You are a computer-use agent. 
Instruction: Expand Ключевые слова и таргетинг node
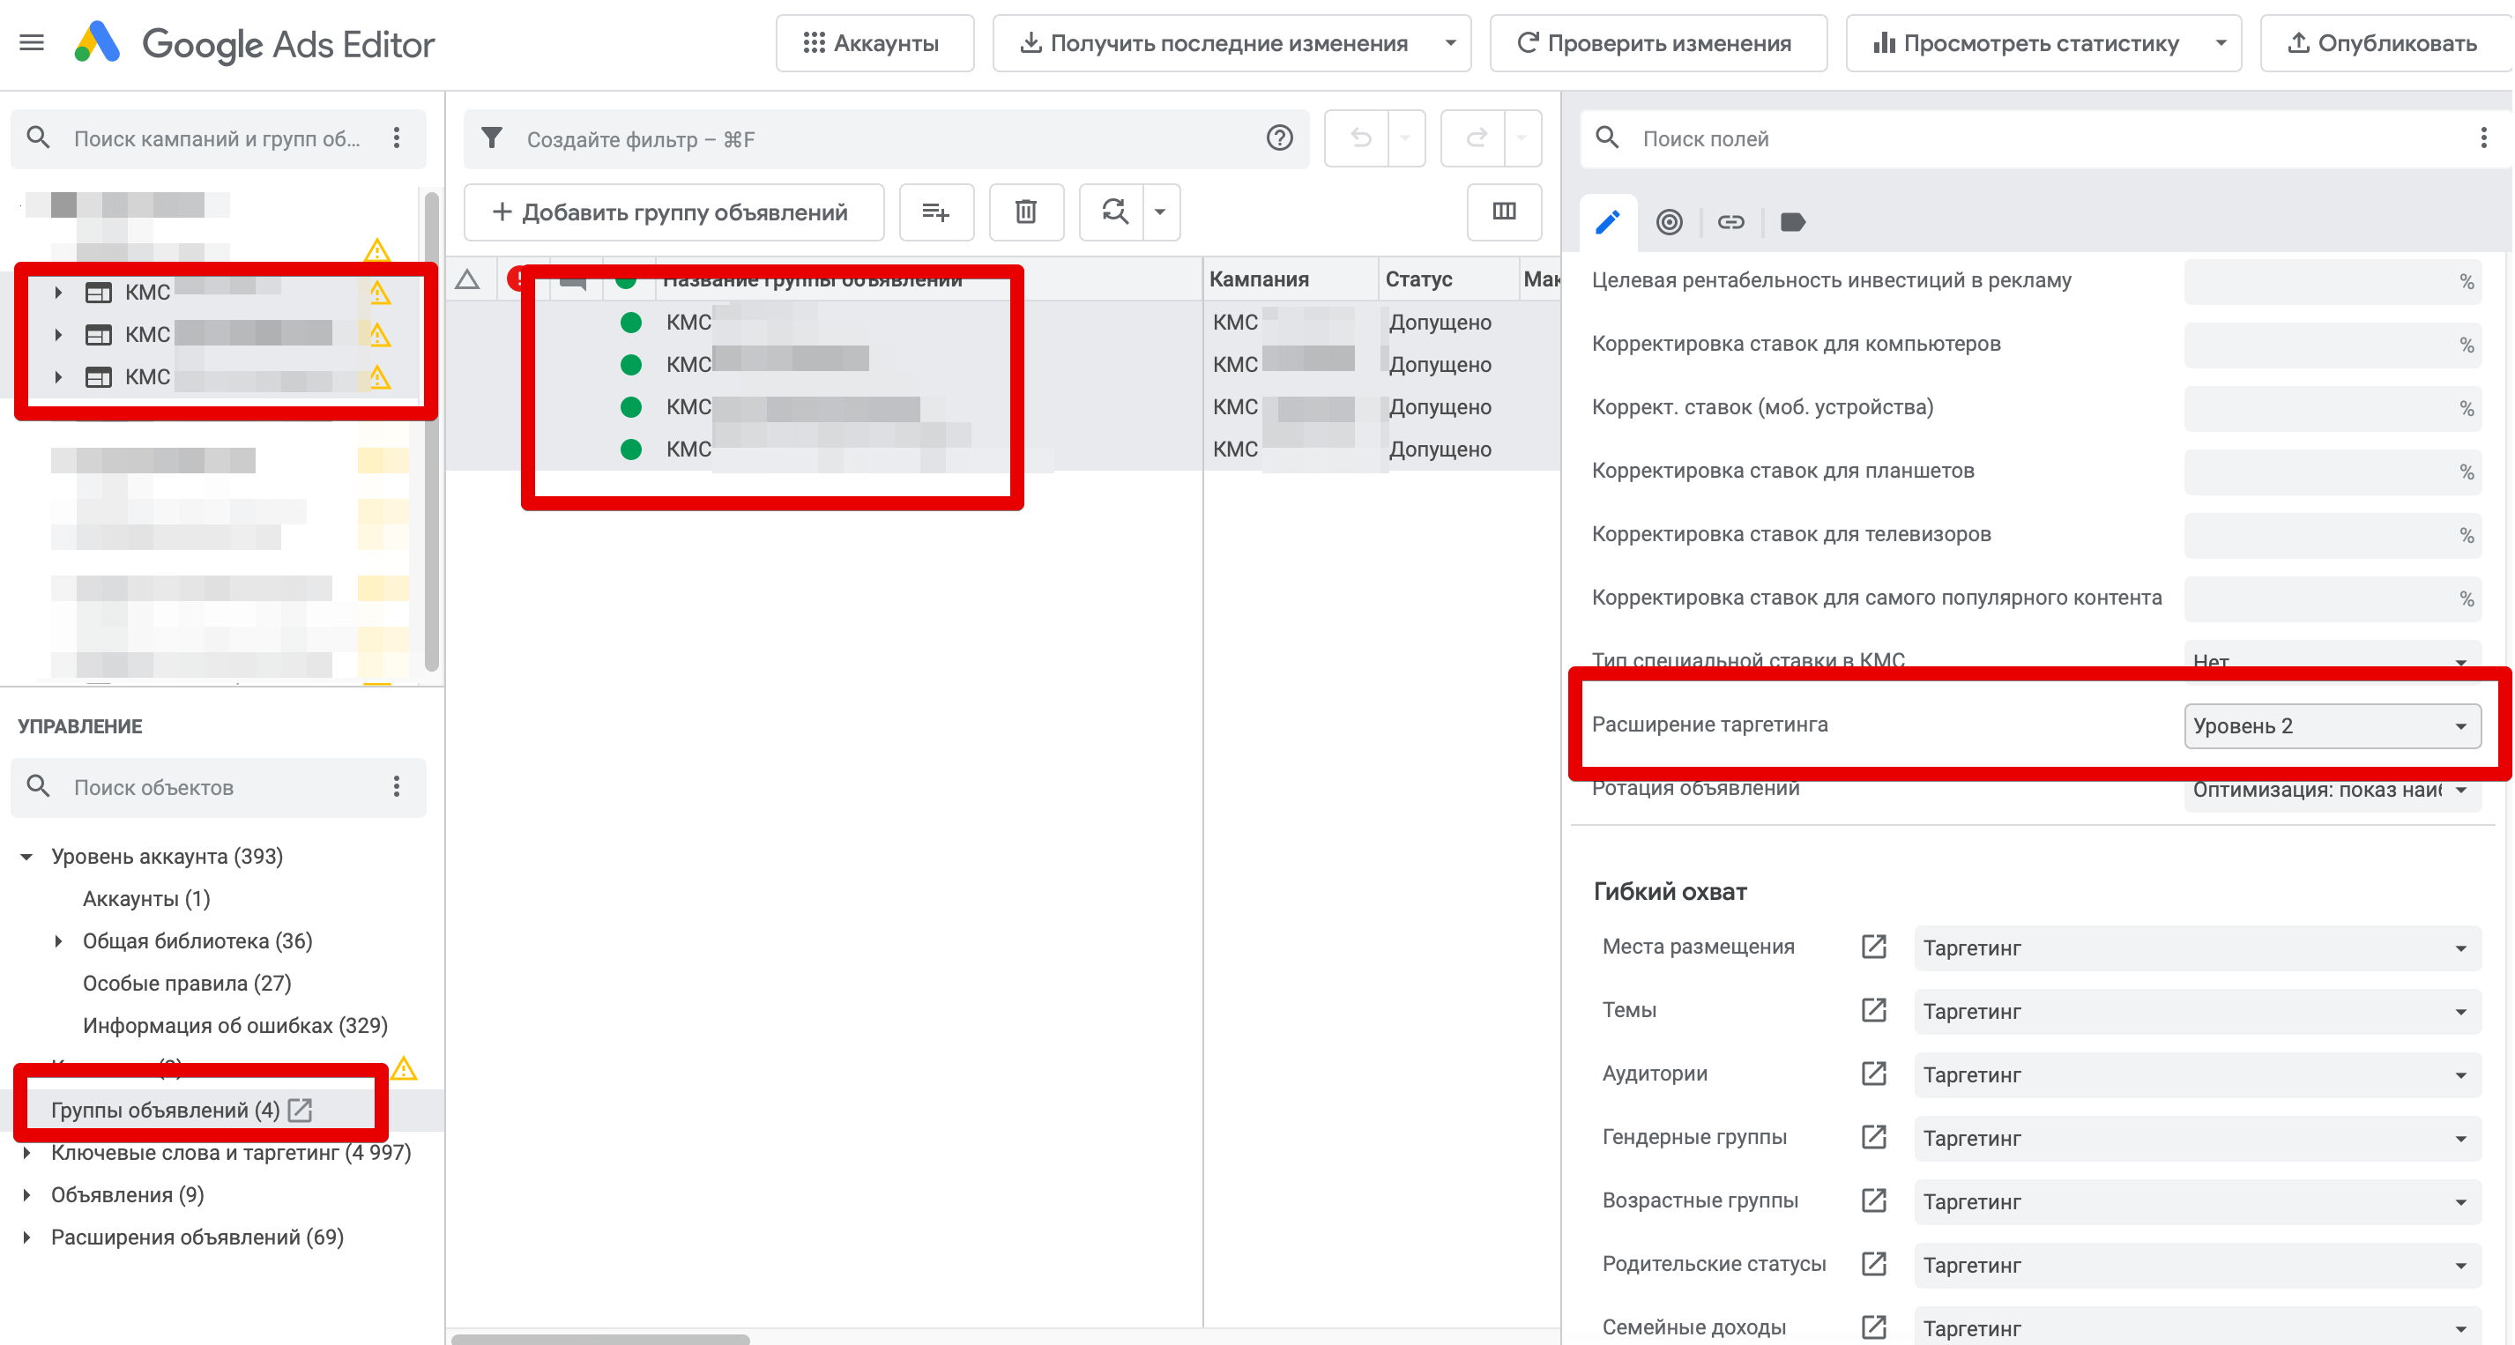click(x=27, y=1153)
